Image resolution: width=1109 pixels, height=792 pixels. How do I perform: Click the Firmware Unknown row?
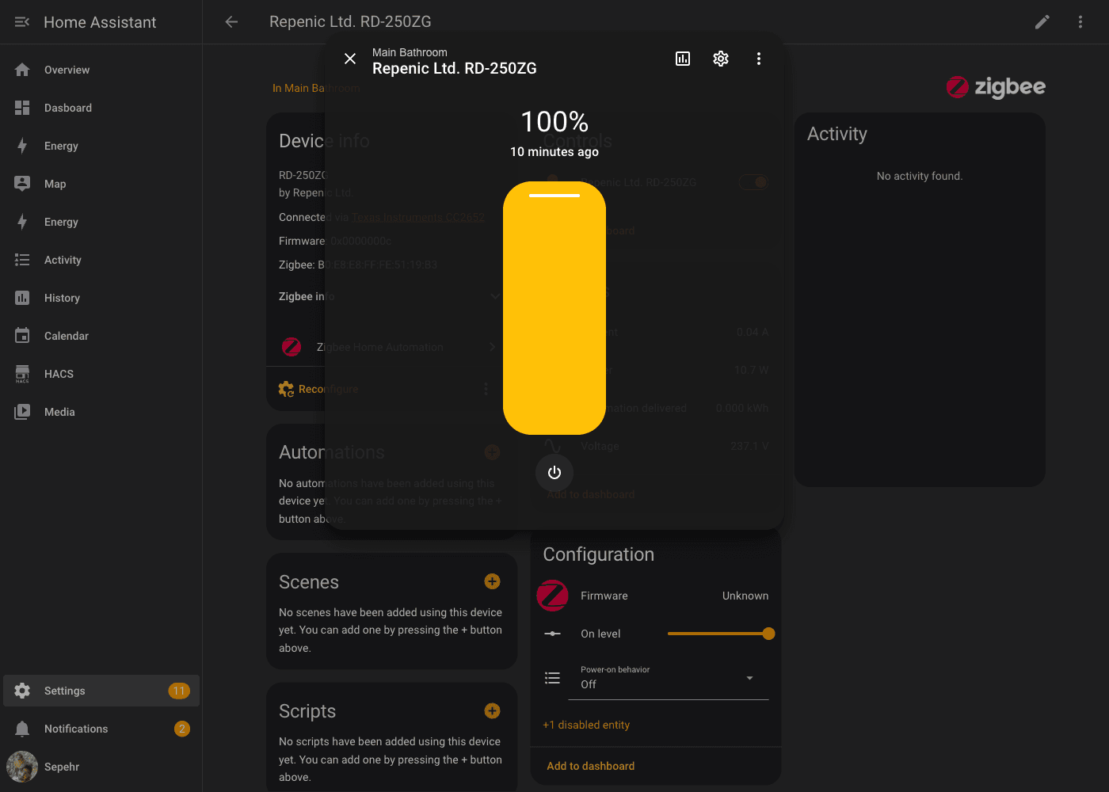coord(656,596)
